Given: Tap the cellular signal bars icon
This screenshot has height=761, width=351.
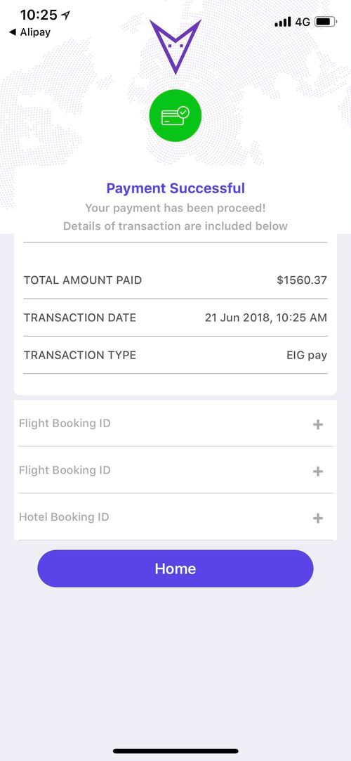Looking at the screenshot, I should [x=283, y=22].
